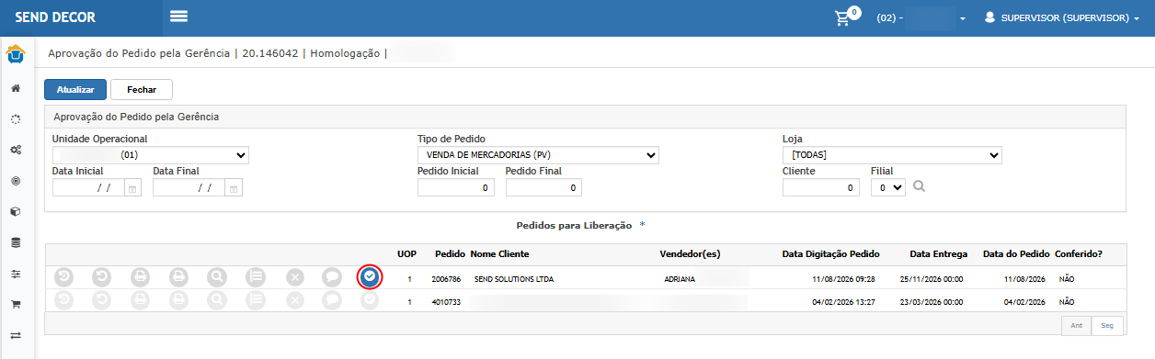Click comment bubble icon for order 2006786
Viewport: 1155px width, 359px height.
click(332, 276)
